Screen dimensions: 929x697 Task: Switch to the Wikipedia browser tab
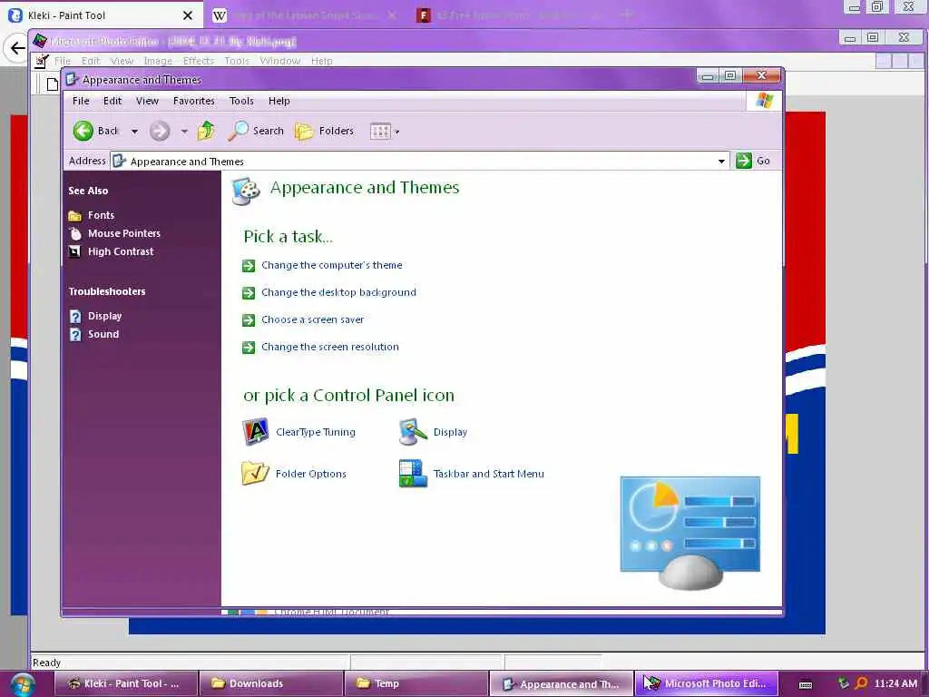305,15
